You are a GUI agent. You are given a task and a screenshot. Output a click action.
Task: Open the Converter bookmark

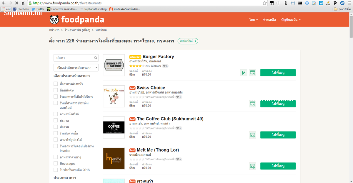coord(62,9)
